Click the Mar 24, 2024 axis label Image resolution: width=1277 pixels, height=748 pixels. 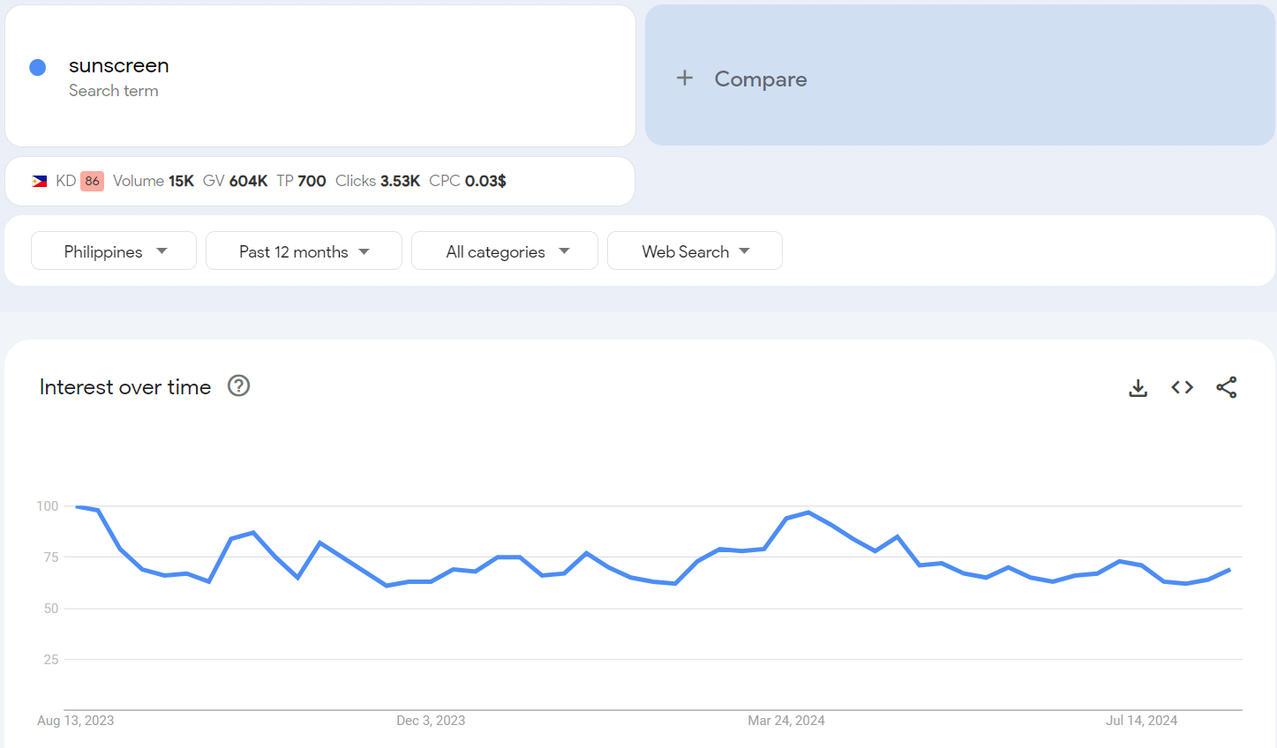(x=785, y=721)
